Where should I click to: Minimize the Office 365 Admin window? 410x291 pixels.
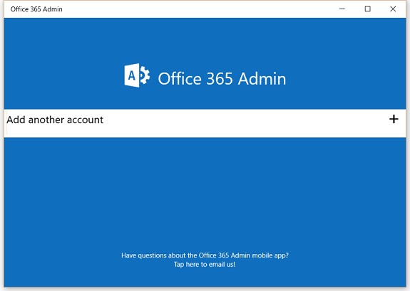click(342, 9)
